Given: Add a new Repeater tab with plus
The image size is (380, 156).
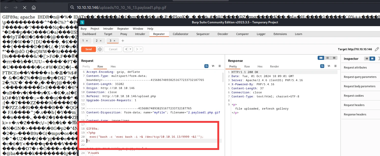Looking at the screenshot, I should pos(123,41).
